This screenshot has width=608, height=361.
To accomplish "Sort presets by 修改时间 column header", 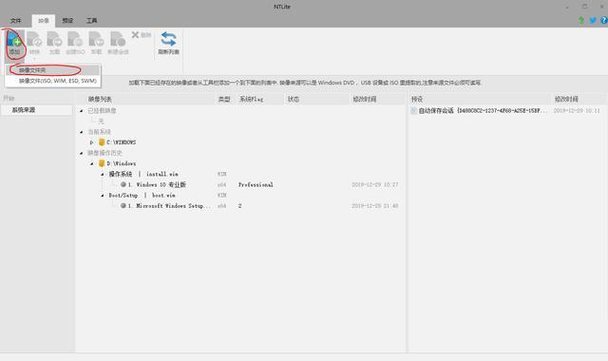I will pyautogui.click(x=579, y=99).
